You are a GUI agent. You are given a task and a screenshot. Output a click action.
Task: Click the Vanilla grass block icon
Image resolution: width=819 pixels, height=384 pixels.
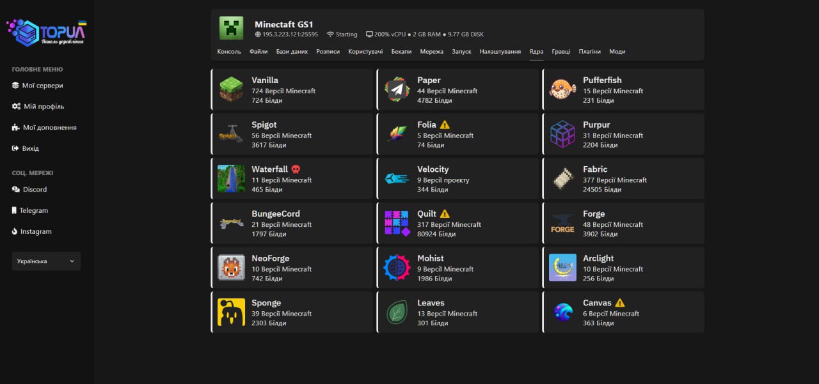point(231,89)
